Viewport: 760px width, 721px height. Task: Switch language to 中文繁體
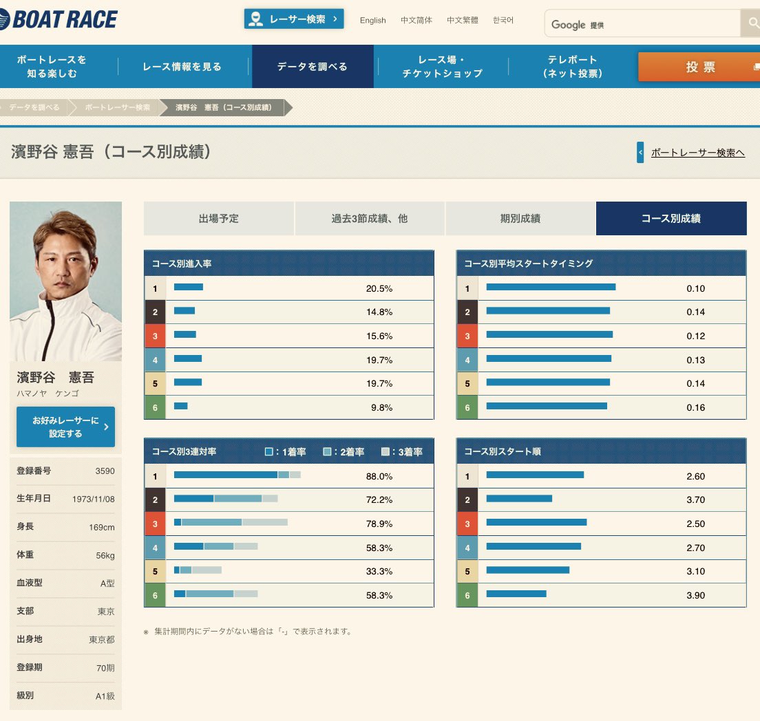coord(463,21)
